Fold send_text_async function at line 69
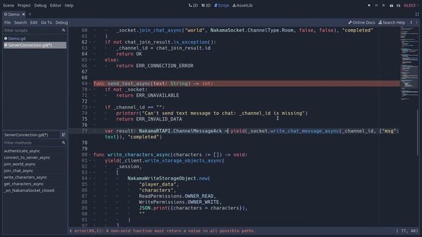The height and width of the screenshot is (237, 422). [x=90, y=84]
